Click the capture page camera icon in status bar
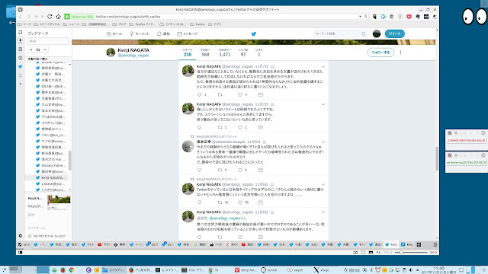This screenshot has height=274, width=488. point(355,253)
